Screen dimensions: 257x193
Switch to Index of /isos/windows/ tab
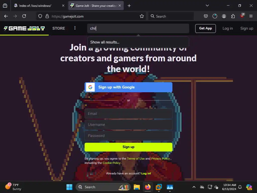(x=39, y=6)
